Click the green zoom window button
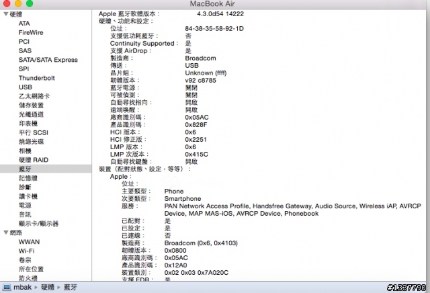This screenshot has height=293, width=430. (30, 3)
